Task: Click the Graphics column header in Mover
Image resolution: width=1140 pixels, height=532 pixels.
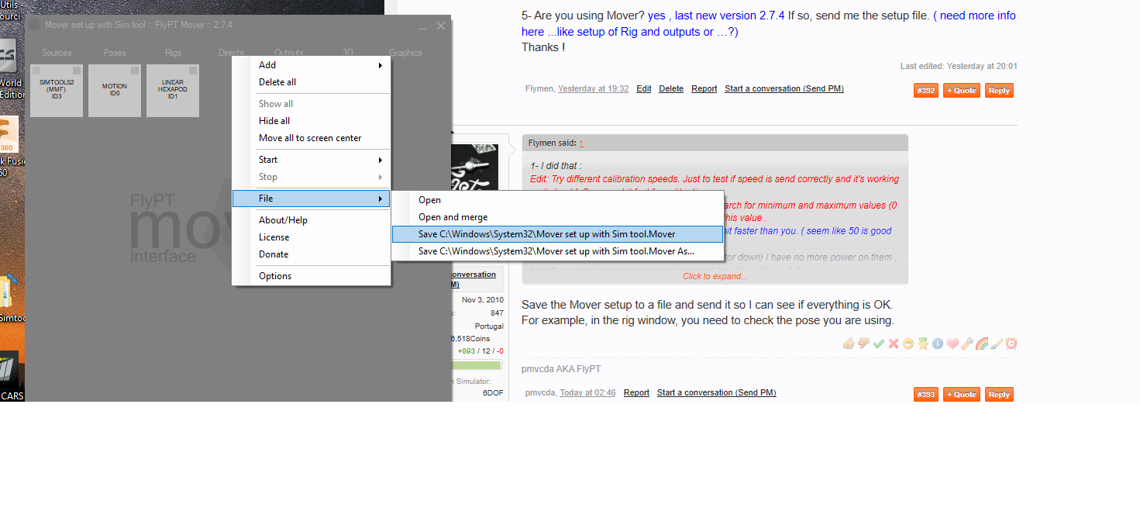Action: (405, 53)
